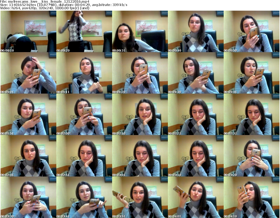The width and height of the screenshot is (280, 218).
Task: Choose the frame timestamped 00:03:01
Action: pos(140,156)
